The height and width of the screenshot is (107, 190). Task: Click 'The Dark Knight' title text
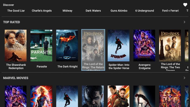tap(67, 66)
